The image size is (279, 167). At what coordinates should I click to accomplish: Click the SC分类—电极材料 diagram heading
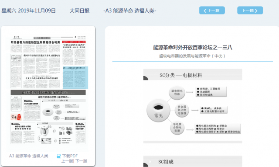tap(181, 75)
